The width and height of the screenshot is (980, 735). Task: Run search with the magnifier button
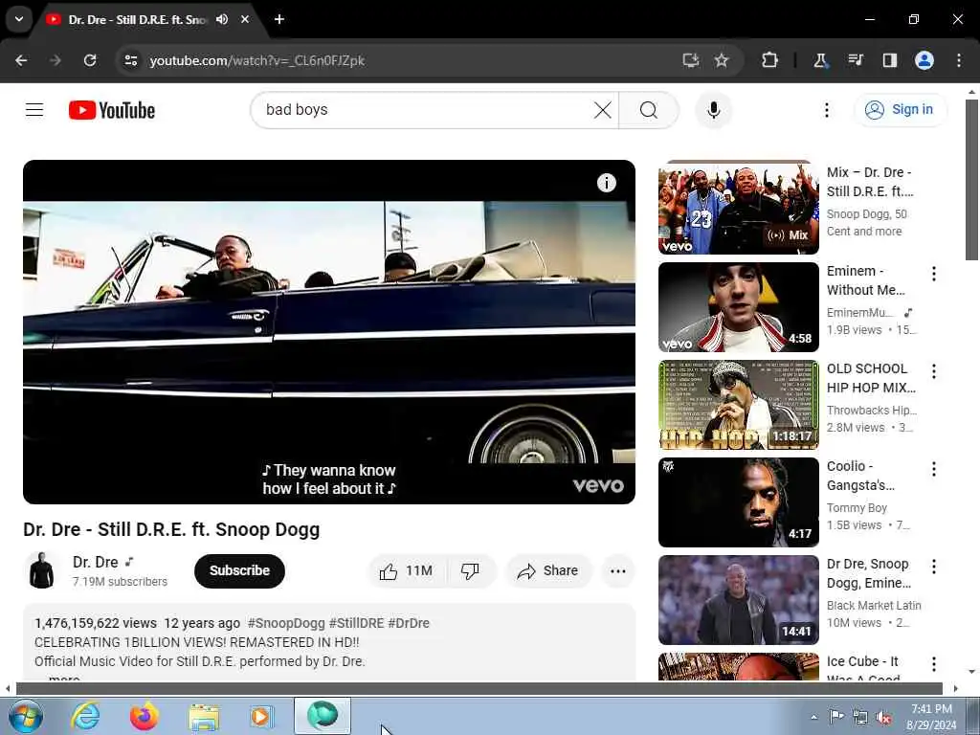[649, 110]
